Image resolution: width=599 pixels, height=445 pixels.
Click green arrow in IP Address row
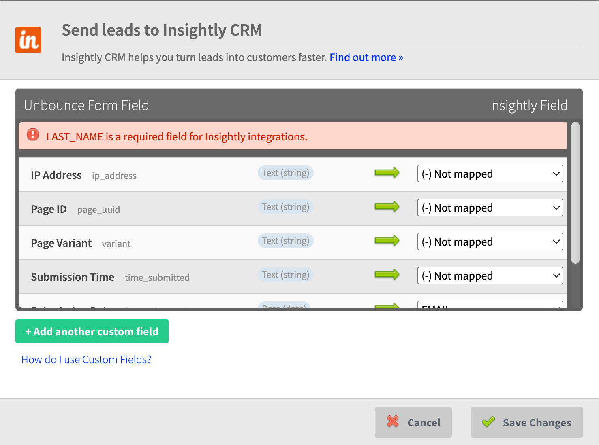[387, 173]
